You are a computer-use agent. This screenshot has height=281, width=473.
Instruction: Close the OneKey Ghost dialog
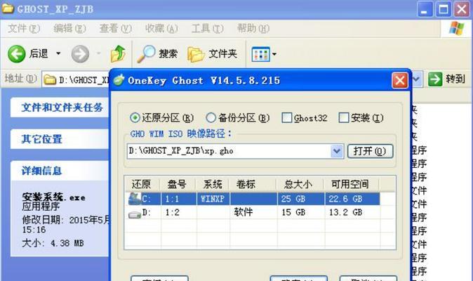coord(400,81)
